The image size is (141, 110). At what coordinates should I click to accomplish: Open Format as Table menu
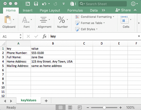pos(90,23)
